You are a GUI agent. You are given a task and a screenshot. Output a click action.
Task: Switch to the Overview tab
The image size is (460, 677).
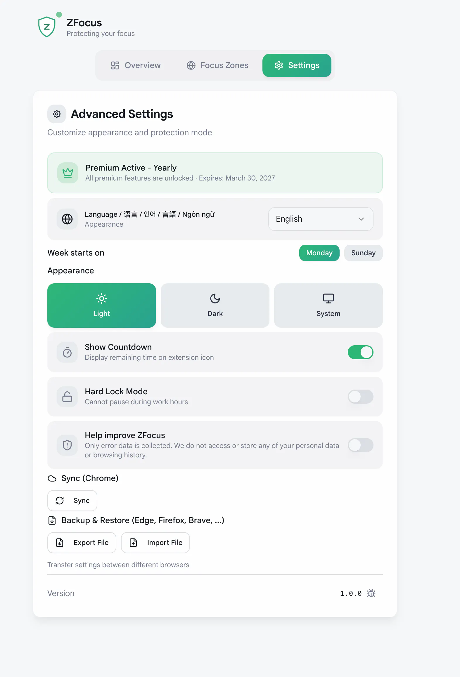point(136,65)
